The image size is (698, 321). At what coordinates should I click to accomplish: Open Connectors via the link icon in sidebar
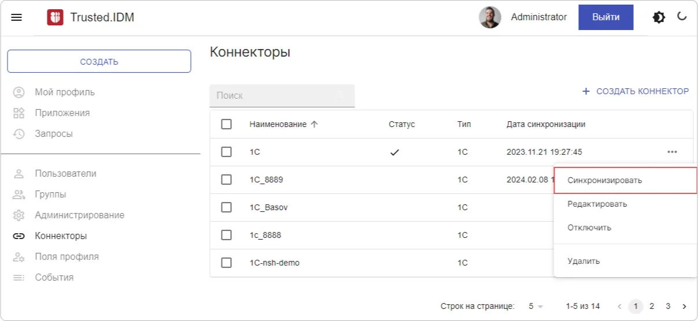(x=19, y=236)
